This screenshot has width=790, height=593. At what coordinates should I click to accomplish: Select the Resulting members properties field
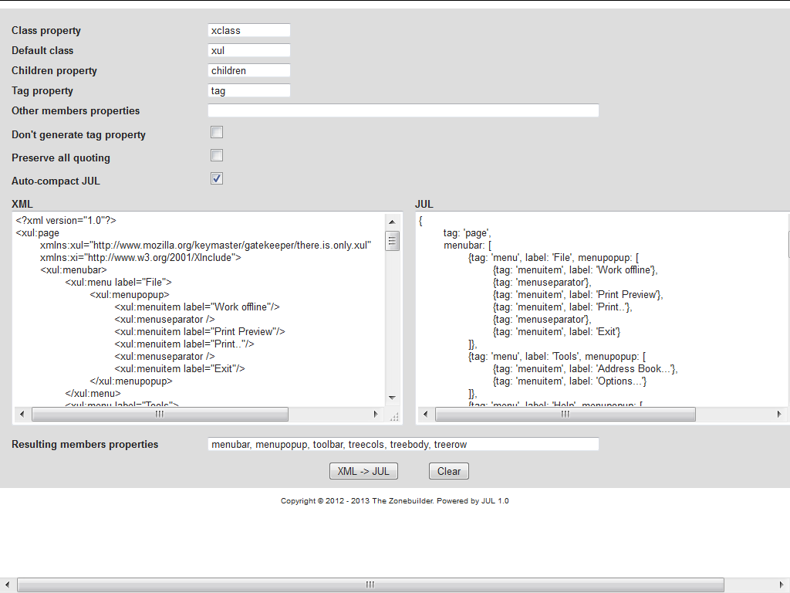point(401,443)
